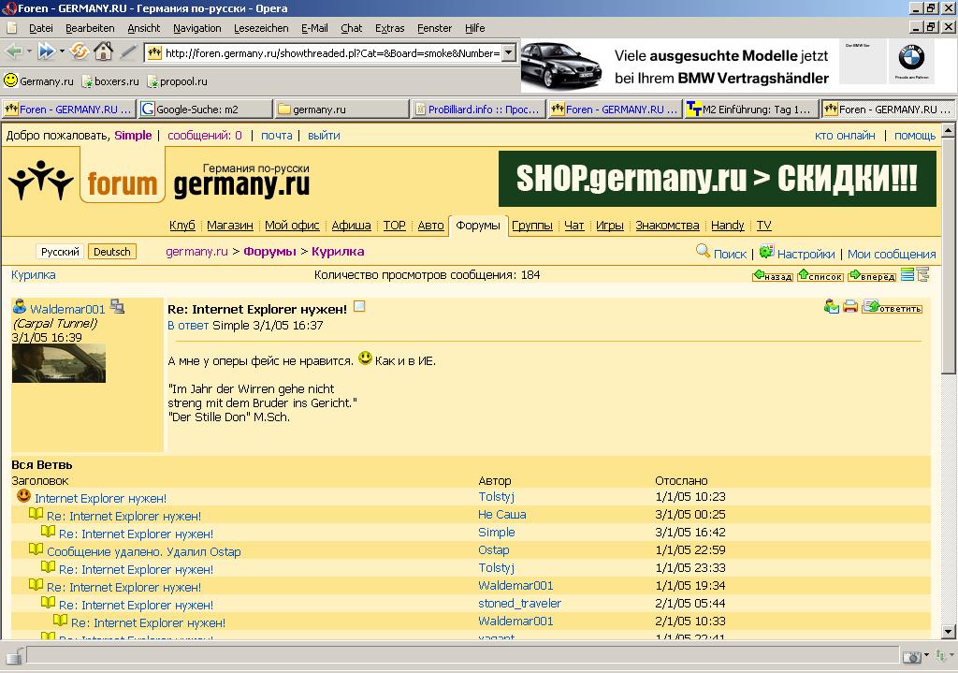Click the camera icon in the status bar
958x673 pixels.
coord(911,657)
